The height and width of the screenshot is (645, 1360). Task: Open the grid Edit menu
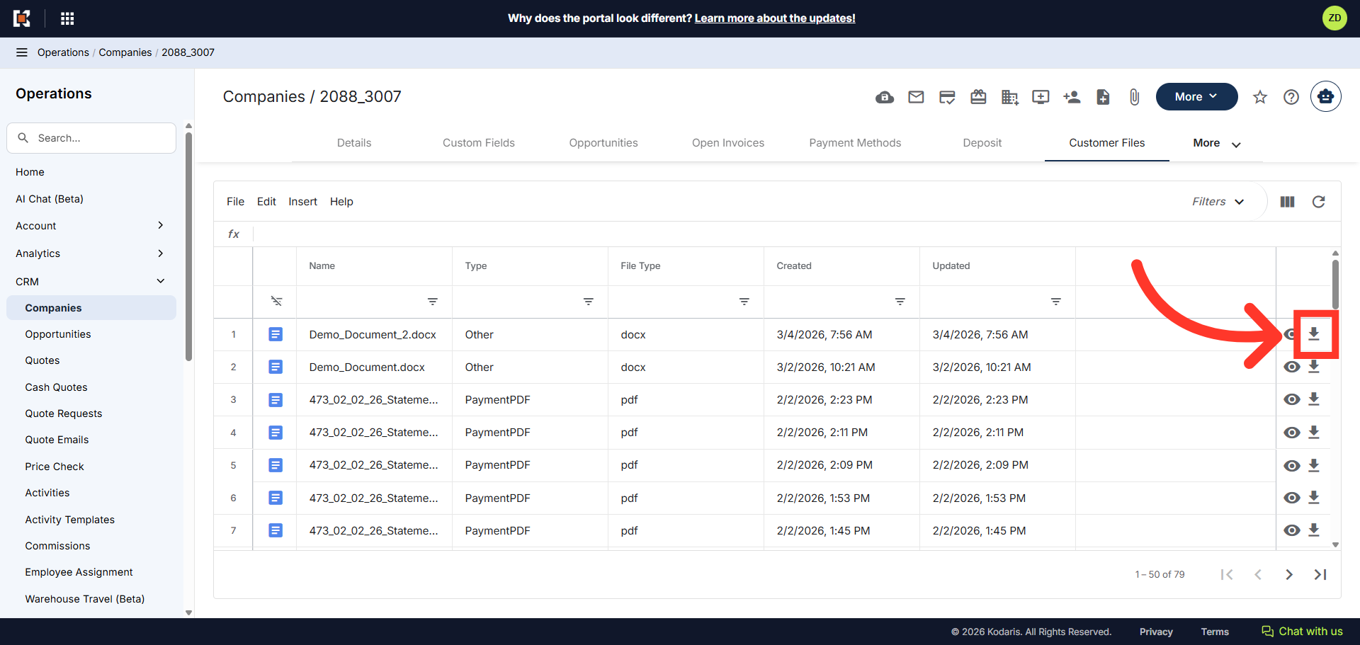(266, 202)
